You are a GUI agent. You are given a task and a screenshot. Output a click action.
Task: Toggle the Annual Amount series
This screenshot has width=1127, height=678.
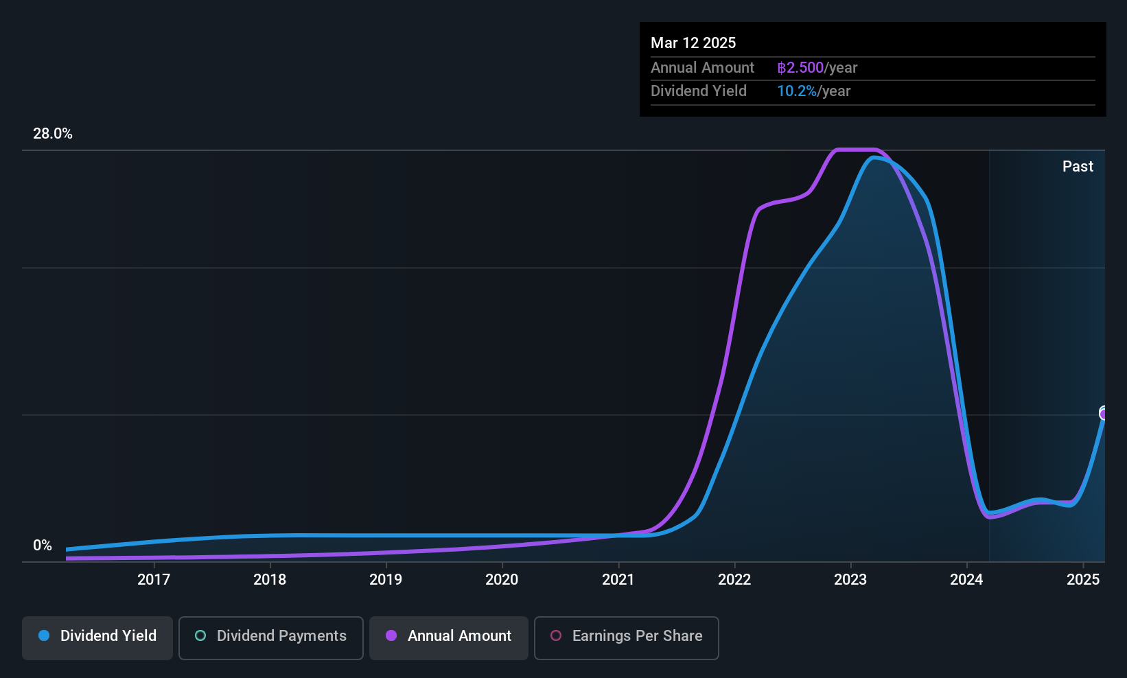pyautogui.click(x=449, y=638)
